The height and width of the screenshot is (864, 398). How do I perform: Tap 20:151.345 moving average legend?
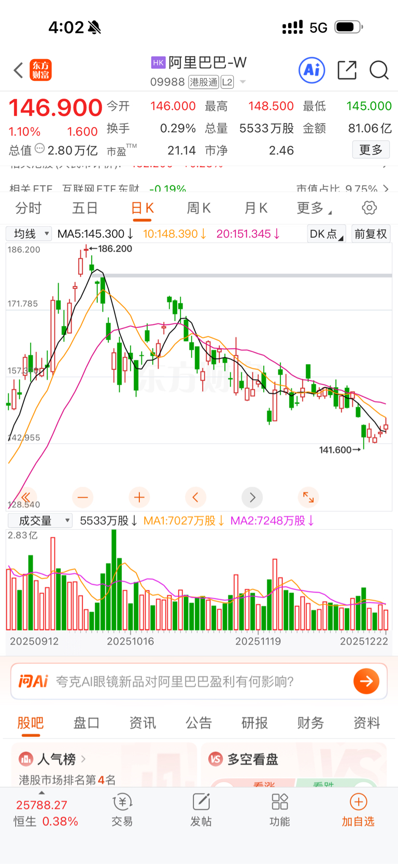coord(248,234)
